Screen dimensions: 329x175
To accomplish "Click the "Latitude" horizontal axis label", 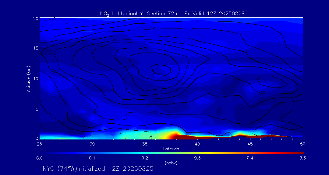I will (171, 149).
